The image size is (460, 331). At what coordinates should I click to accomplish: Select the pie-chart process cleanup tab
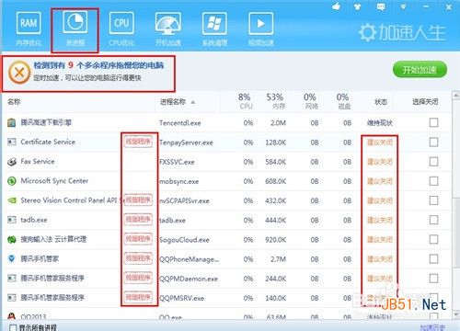click(x=75, y=29)
